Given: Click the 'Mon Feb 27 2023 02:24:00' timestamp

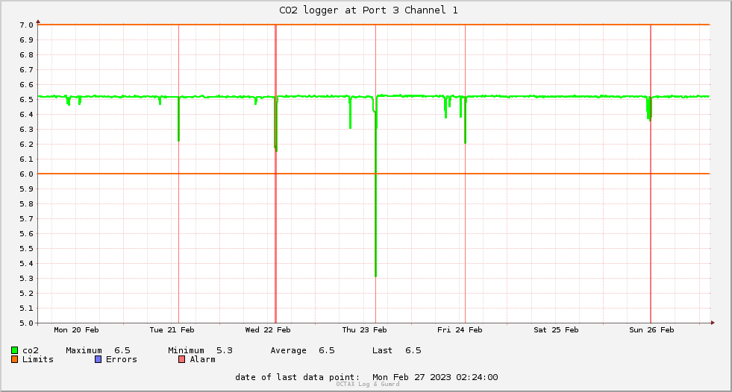Looking at the screenshot, I should [x=435, y=377].
